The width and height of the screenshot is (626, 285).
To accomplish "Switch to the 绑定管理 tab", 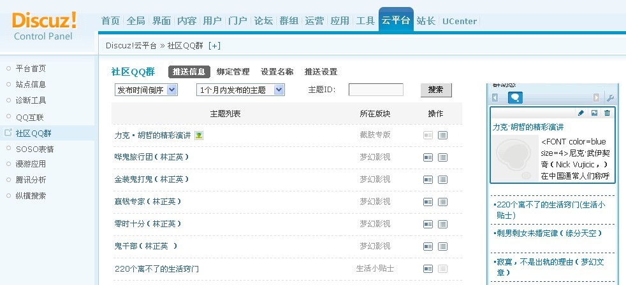I will (x=233, y=72).
